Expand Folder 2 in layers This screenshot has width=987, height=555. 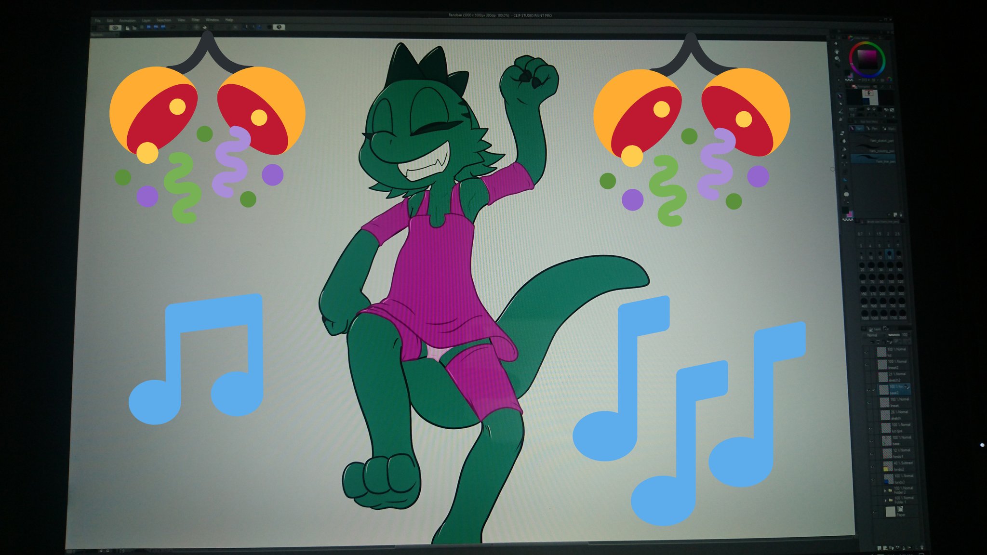[x=885, y=490]
